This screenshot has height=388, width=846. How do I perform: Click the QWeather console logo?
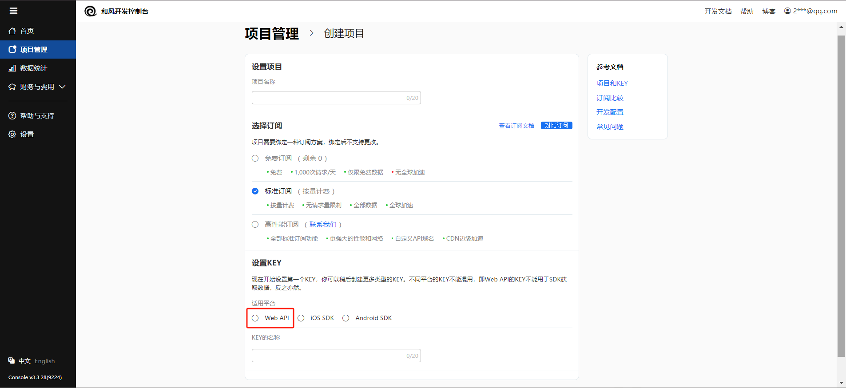(x=91, y=11)
